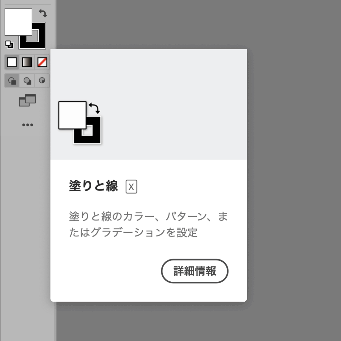The height and width of the screenshot is (341, 341).
Task: Click the tooltip fill and stroke illustration
Action: point(80,122)
